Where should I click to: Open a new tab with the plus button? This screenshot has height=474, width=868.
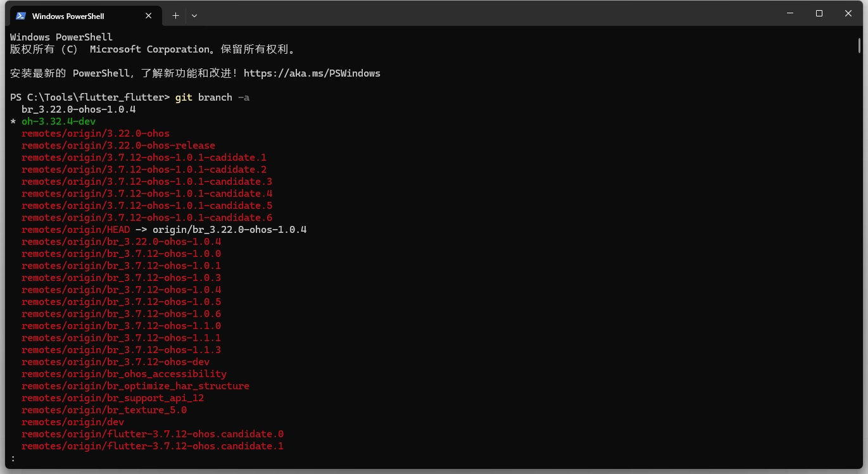175,16
